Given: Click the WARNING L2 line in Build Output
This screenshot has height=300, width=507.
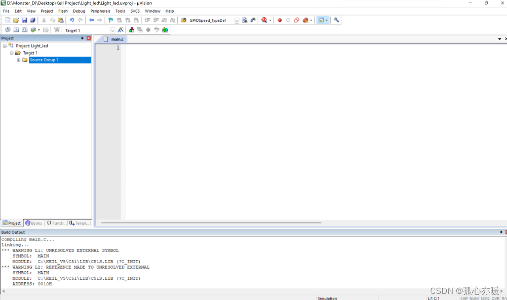Looking at the screenshot, I should click(75, 268).
